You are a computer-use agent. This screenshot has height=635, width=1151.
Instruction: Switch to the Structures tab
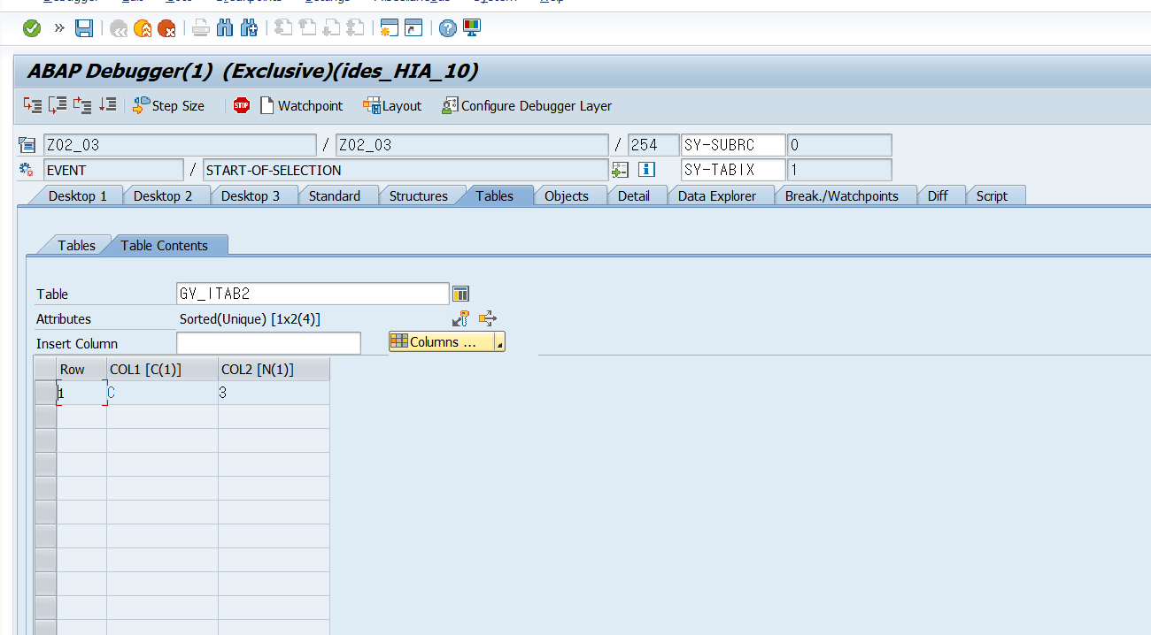point(419,195)
